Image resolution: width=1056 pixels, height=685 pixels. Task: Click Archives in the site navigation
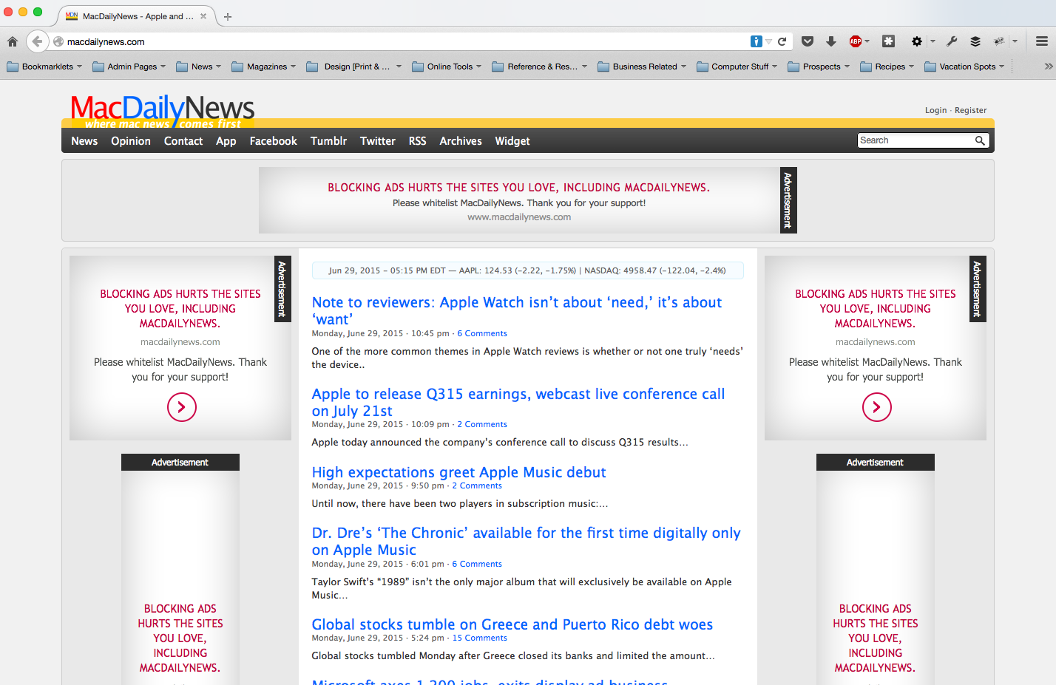point(461,141)
